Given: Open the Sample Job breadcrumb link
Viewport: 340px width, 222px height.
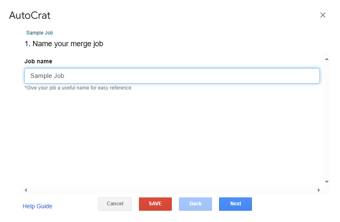Looking at the screenshot, I should pos(40,33).
